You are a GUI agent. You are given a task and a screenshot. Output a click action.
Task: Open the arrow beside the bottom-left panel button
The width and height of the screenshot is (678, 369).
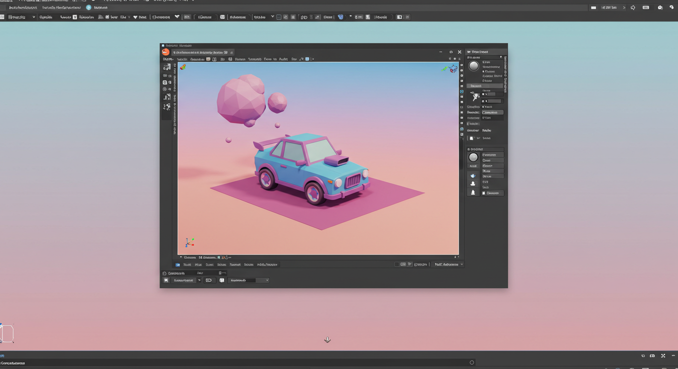199,280
